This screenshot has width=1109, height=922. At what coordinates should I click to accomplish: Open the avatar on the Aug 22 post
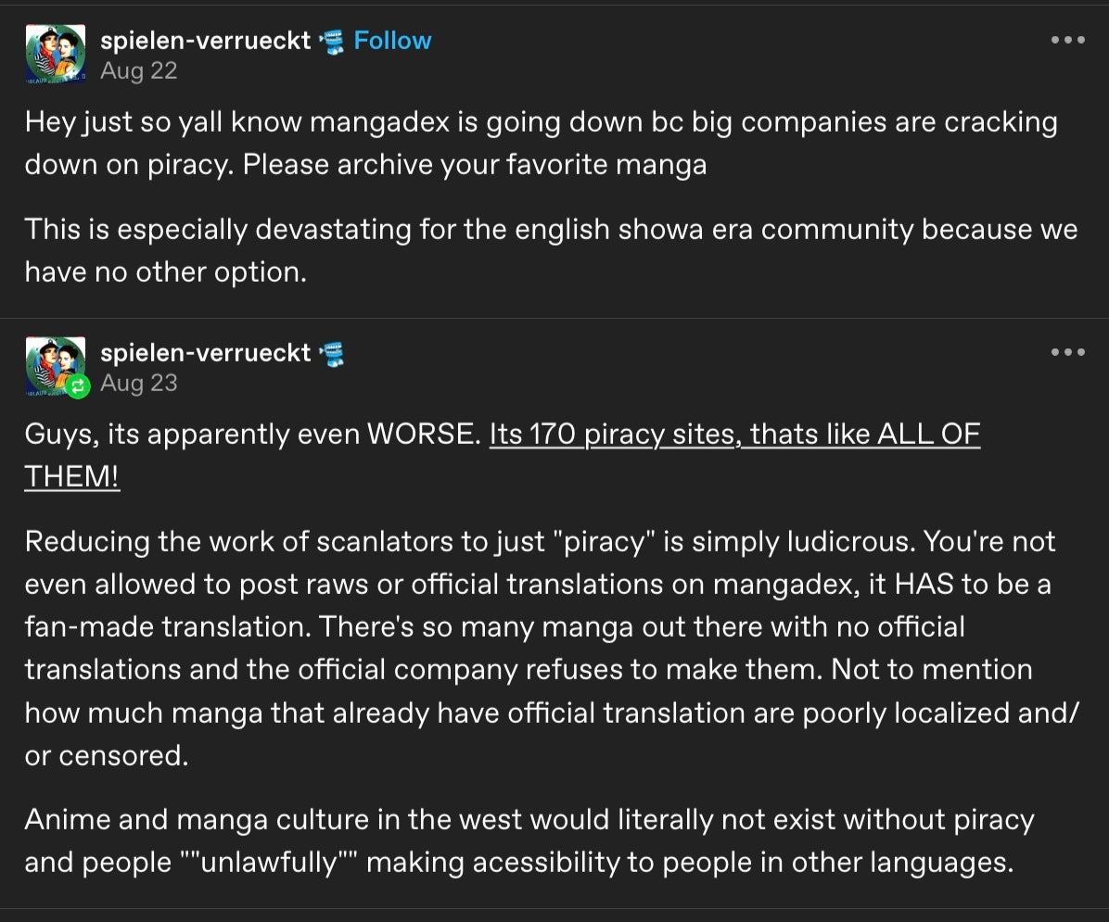point(56,55)
